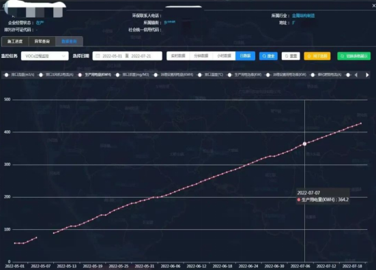This screenshot has height=270, width=376.
Task: Open the VOCs monitoring task dropdown
Action: click(44, 56)
